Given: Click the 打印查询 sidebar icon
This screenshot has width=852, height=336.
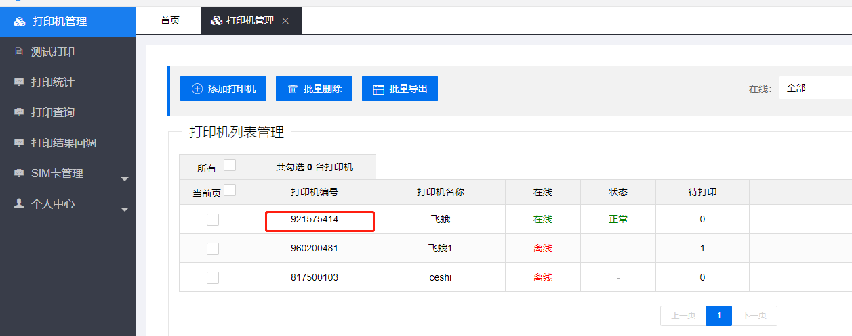Looking at the screenshot, I should point(19,112).
